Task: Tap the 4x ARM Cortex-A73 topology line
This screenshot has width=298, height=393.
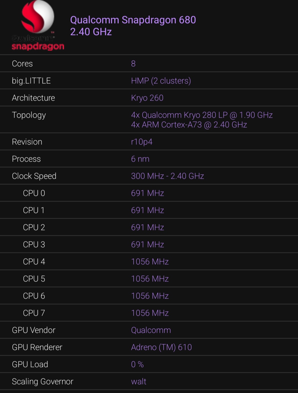Action: [189, 125]
